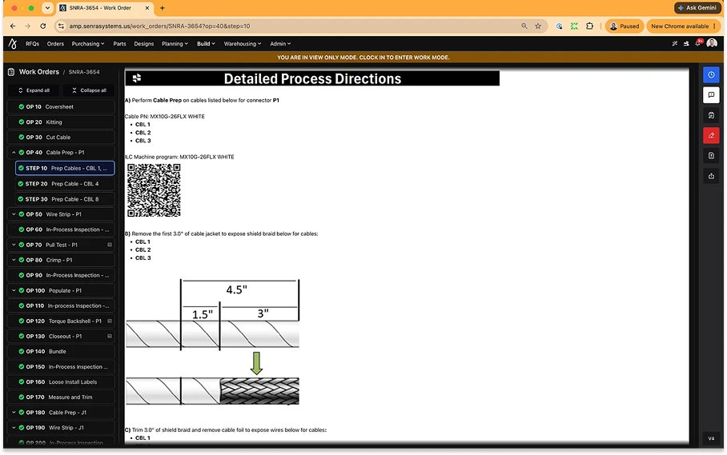The height and width of the screenshot is (455, 727).
Task: Open the Admin dropdown menu
Action: [280, 43]
